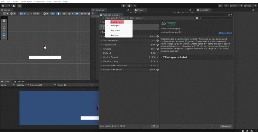Open Unity Cloud services icon
Image resolution: width=258 pixels, height=132 pixels.
coord(13,6)
